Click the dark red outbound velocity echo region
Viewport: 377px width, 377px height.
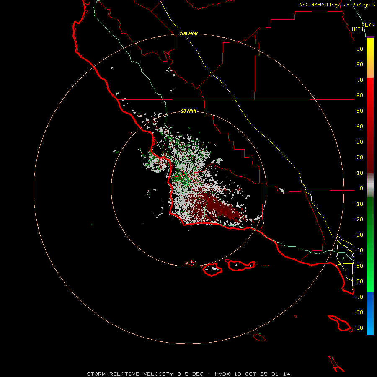[x=220, y=208]
